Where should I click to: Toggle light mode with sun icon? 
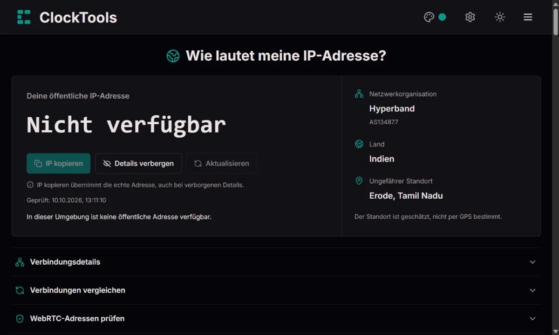tap(500, 17)
